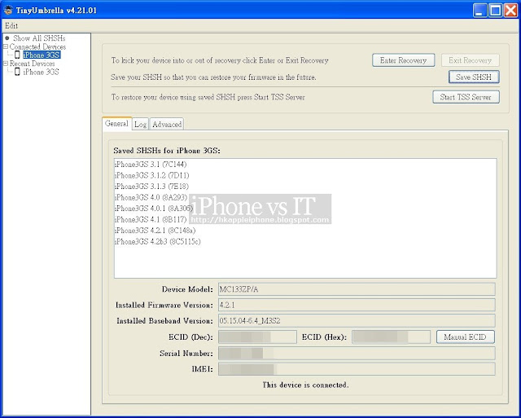Close the TinyUmbrella window

coord(510,11)
